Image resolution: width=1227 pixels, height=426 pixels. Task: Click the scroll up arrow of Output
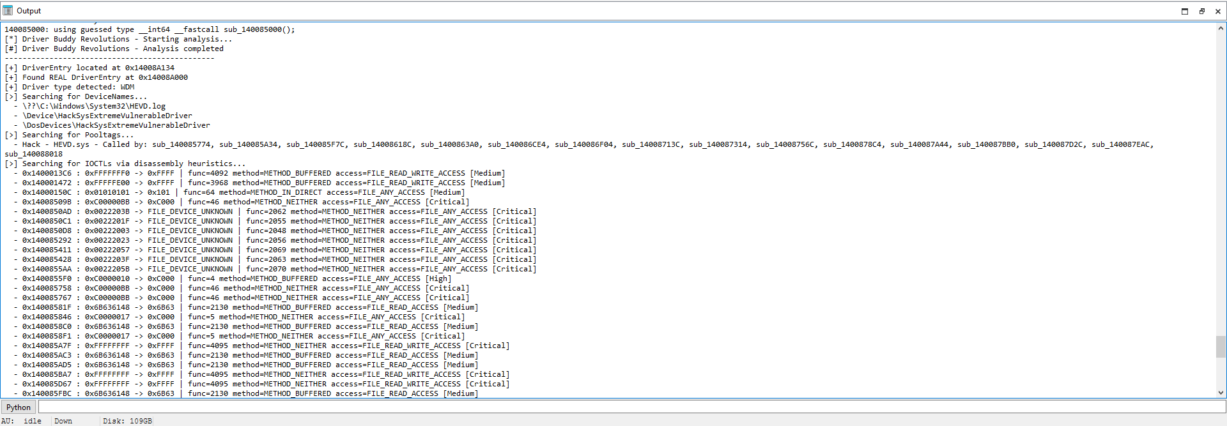point(1221,28)
